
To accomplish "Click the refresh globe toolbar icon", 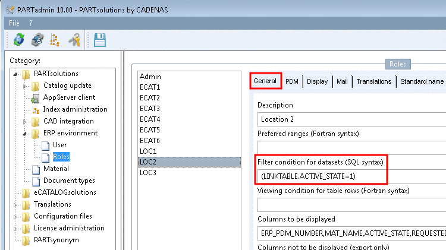I will pos(19,40).
